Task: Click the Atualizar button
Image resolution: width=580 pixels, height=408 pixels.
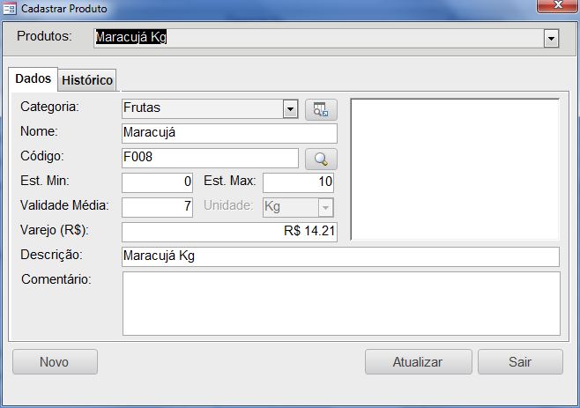Action: pyautogui.click(x=418, y=361)
